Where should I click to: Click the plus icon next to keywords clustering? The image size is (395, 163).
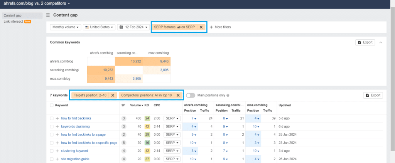(x=57, y=126)
